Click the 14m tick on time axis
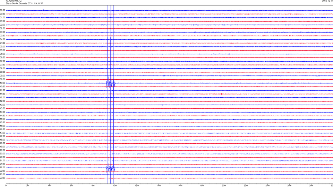The image size is (333, 187). click(159, 186)
